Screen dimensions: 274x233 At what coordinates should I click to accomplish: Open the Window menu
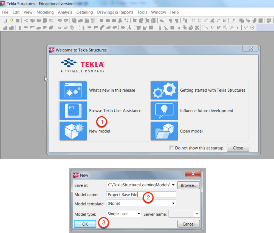[159, 12]
